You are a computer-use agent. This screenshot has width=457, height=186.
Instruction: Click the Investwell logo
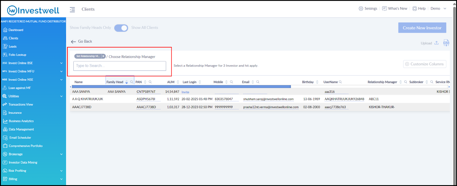click(x=33, y=11)
